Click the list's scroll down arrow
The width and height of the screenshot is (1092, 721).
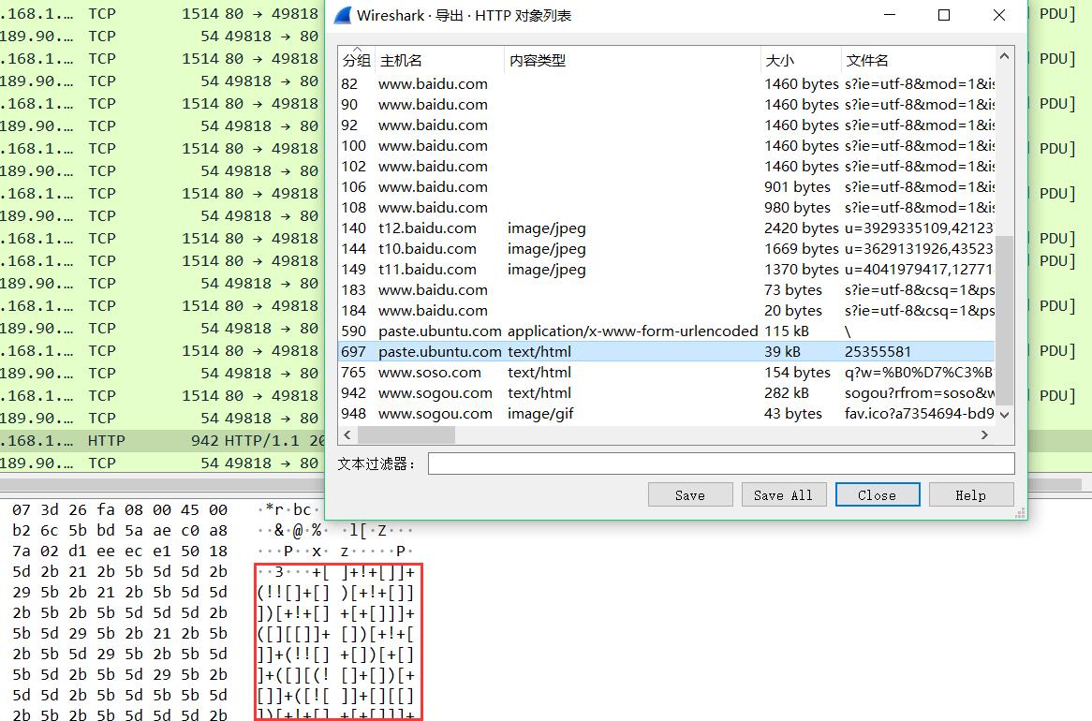pyautogui.click(x=1004, y=415)
